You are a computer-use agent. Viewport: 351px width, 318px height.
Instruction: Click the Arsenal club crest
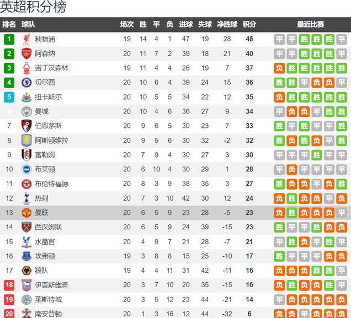(x=26, y=54)
